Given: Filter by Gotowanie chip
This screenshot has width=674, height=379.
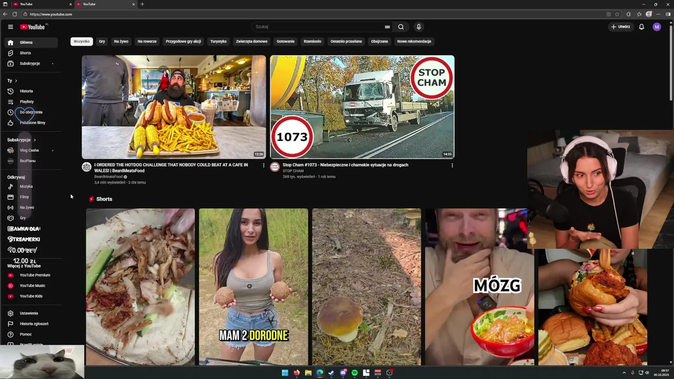Looking at the screenshot, I should point(285,42).
